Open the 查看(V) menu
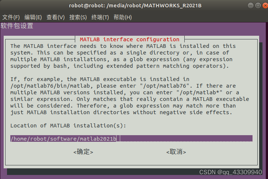 55,17
